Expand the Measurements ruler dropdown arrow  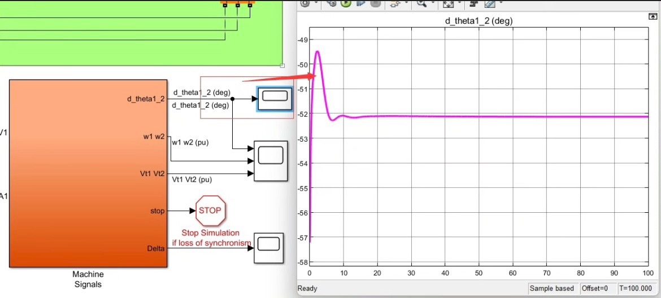tap(501, 2)
